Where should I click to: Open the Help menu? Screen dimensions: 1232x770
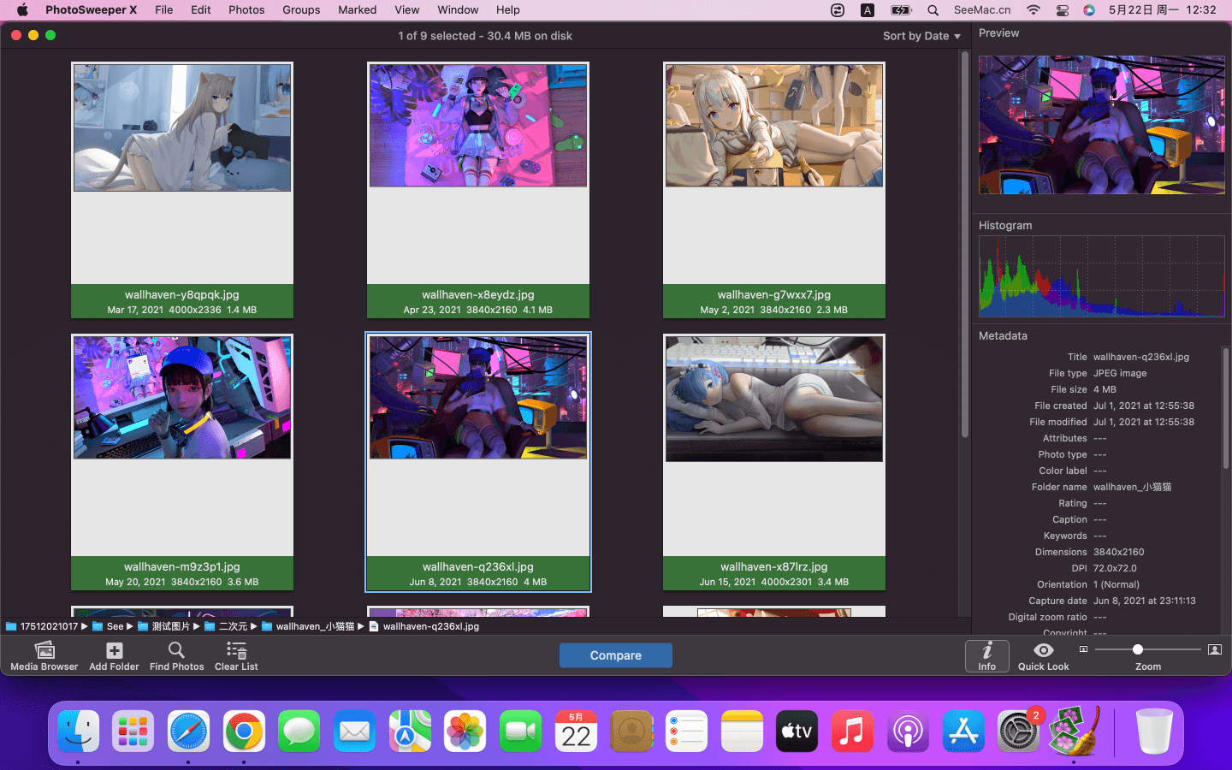(x=508, y=10)
